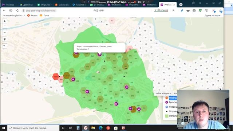Open Task View on the taskbar
The image size is (233, 131).
(70, 128)
